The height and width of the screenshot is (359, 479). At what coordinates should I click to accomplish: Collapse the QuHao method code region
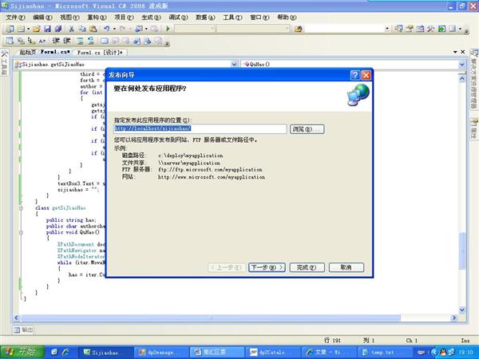[x=21, y=233]
